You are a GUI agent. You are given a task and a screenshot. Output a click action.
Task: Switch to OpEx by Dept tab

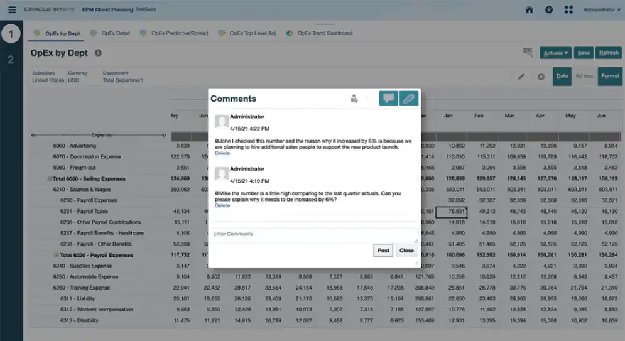pyautogui.click(x=57, y=33)
